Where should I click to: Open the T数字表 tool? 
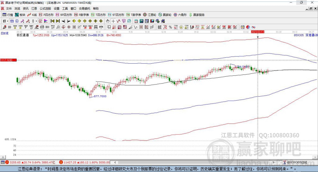[134, 15]
